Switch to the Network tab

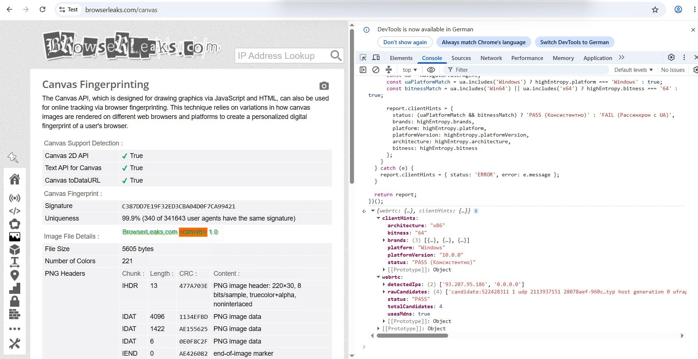491,58
